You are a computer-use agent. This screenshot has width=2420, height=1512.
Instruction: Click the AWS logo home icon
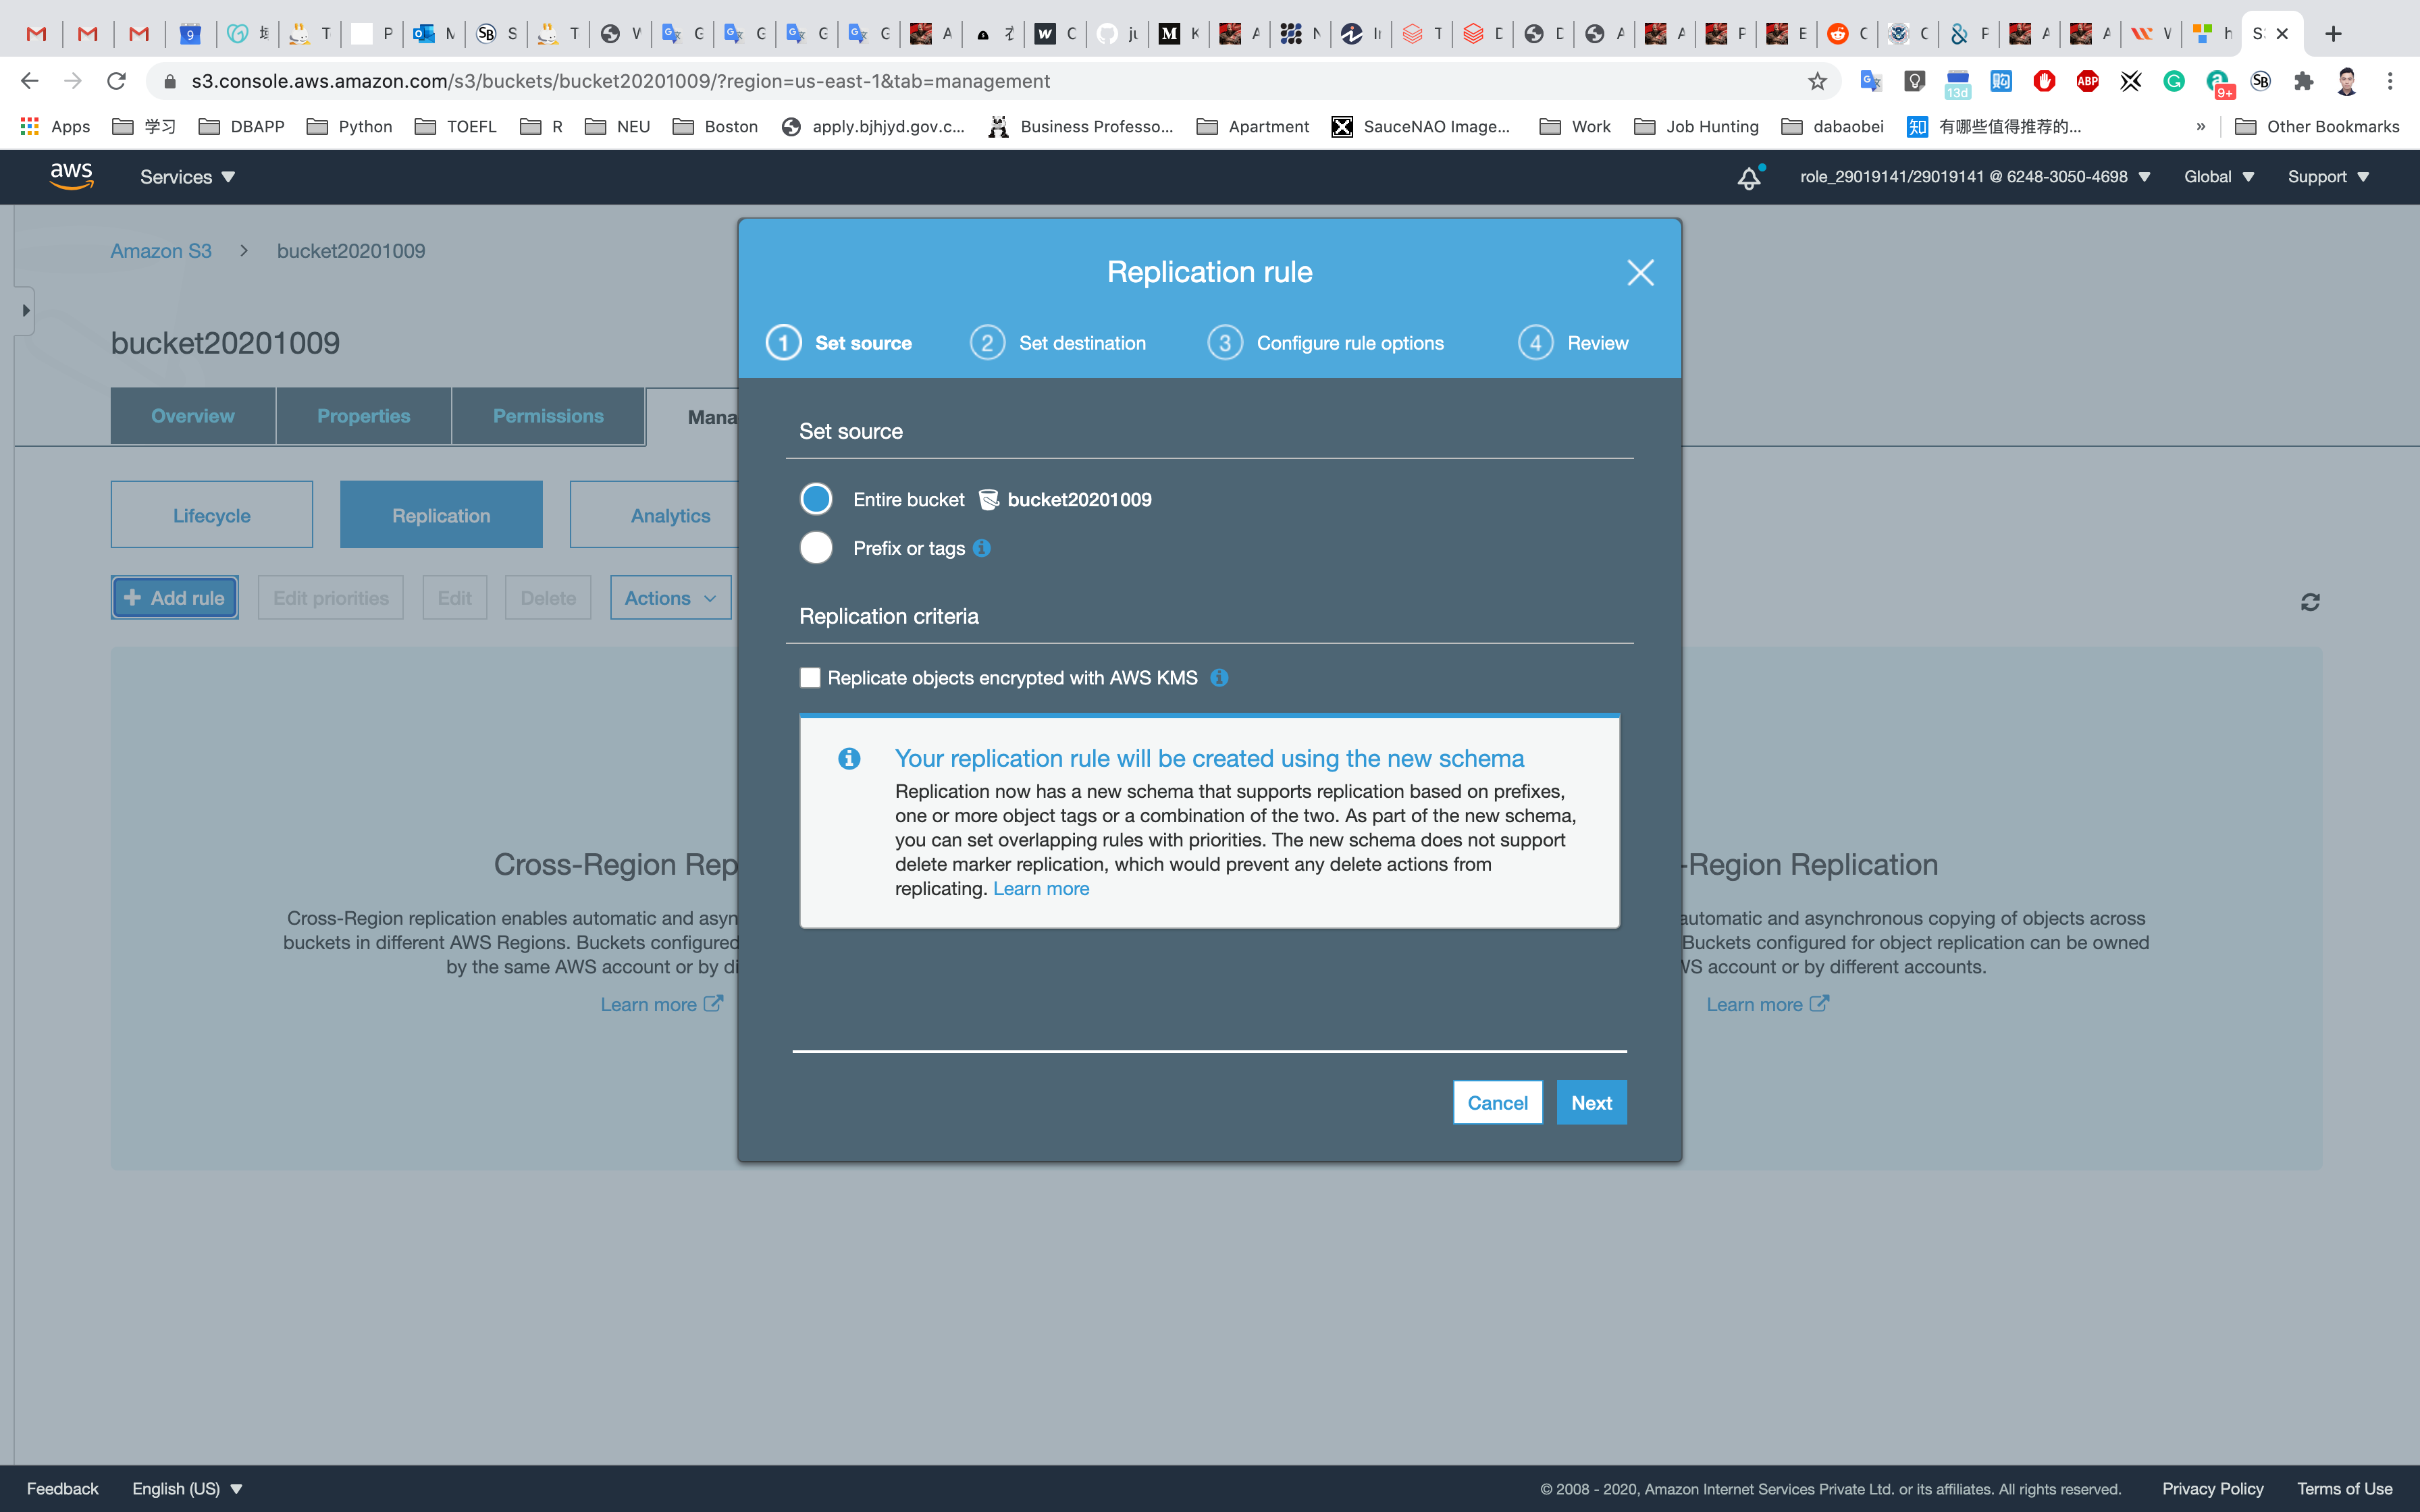click(72, 176)
